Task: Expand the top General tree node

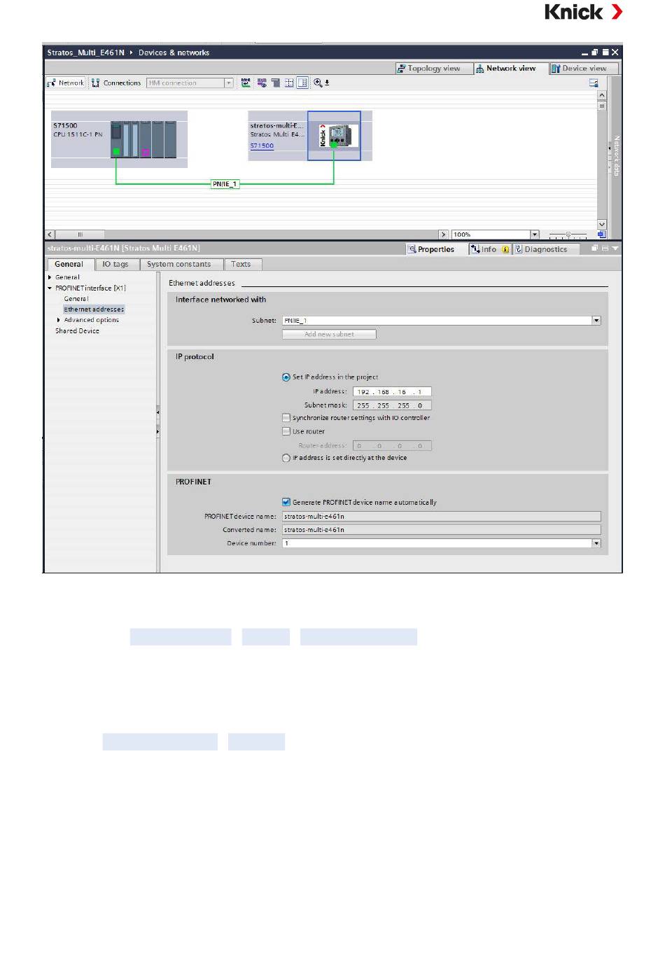Action: [50, 277]
